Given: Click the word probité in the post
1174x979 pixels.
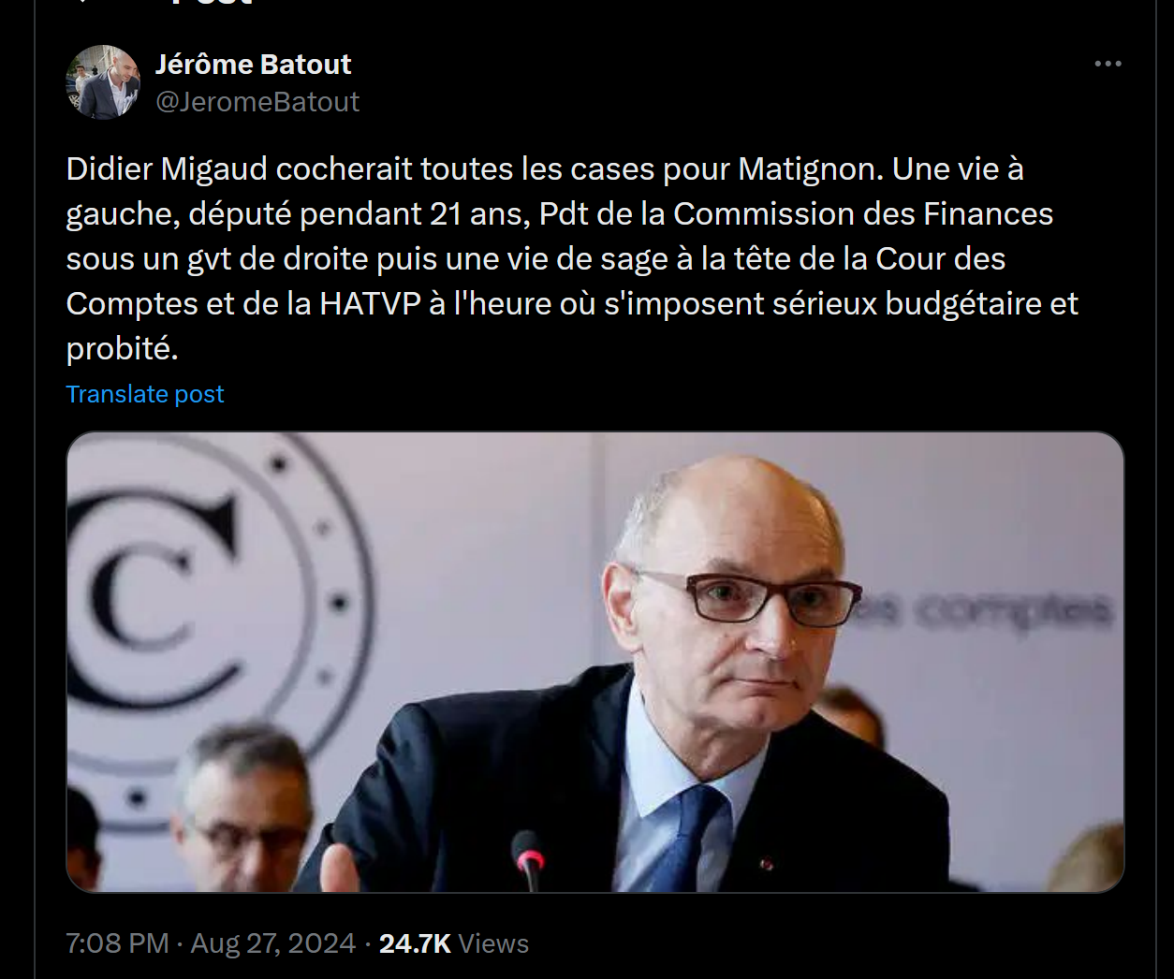Looking at the screenshot, I should tap(122, 349).
